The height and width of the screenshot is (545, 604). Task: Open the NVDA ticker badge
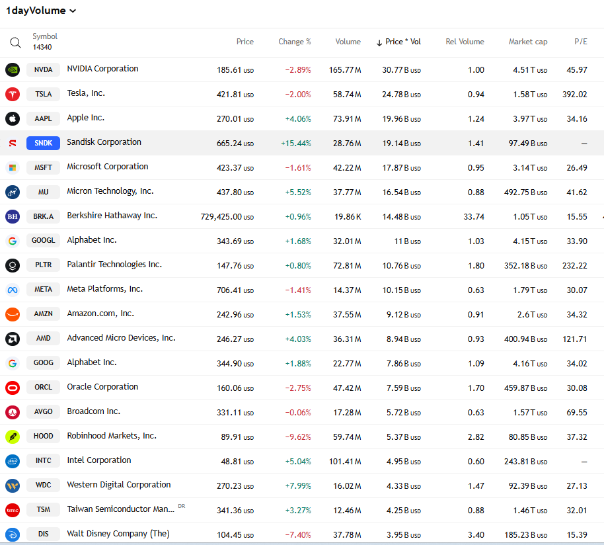pyautogui.click(x=43, y=69)
